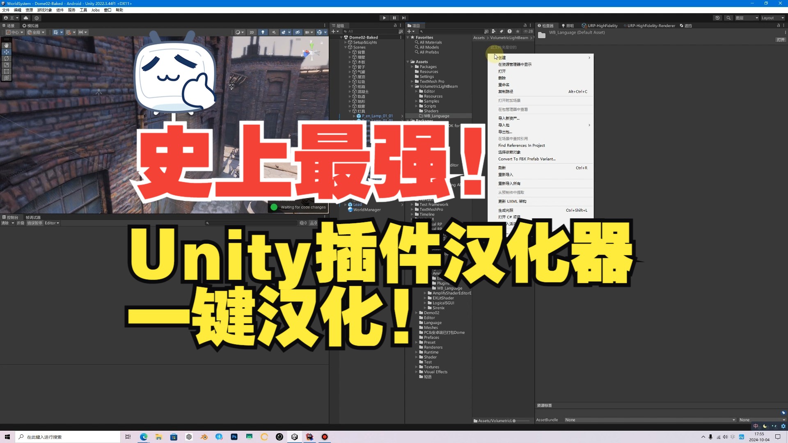Screen dimensions: 788x443
Task: Open the Jobs menu
Action: 95,10
